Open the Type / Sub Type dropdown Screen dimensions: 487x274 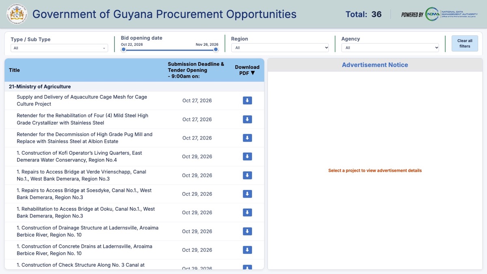click(x=59, y=48)
